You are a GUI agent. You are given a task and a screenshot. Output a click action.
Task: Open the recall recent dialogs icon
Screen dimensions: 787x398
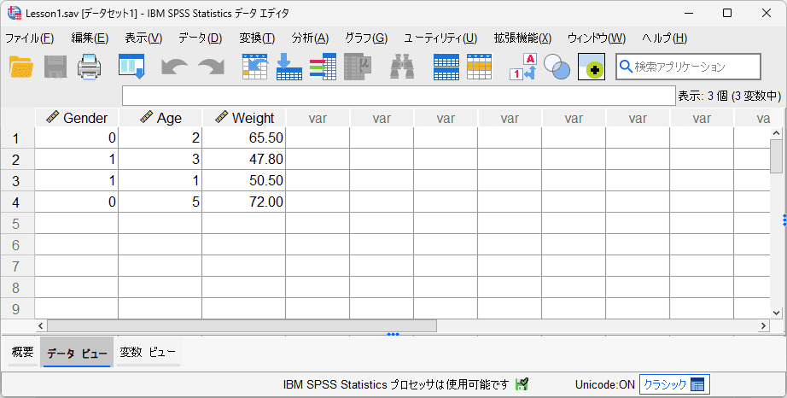131,67
